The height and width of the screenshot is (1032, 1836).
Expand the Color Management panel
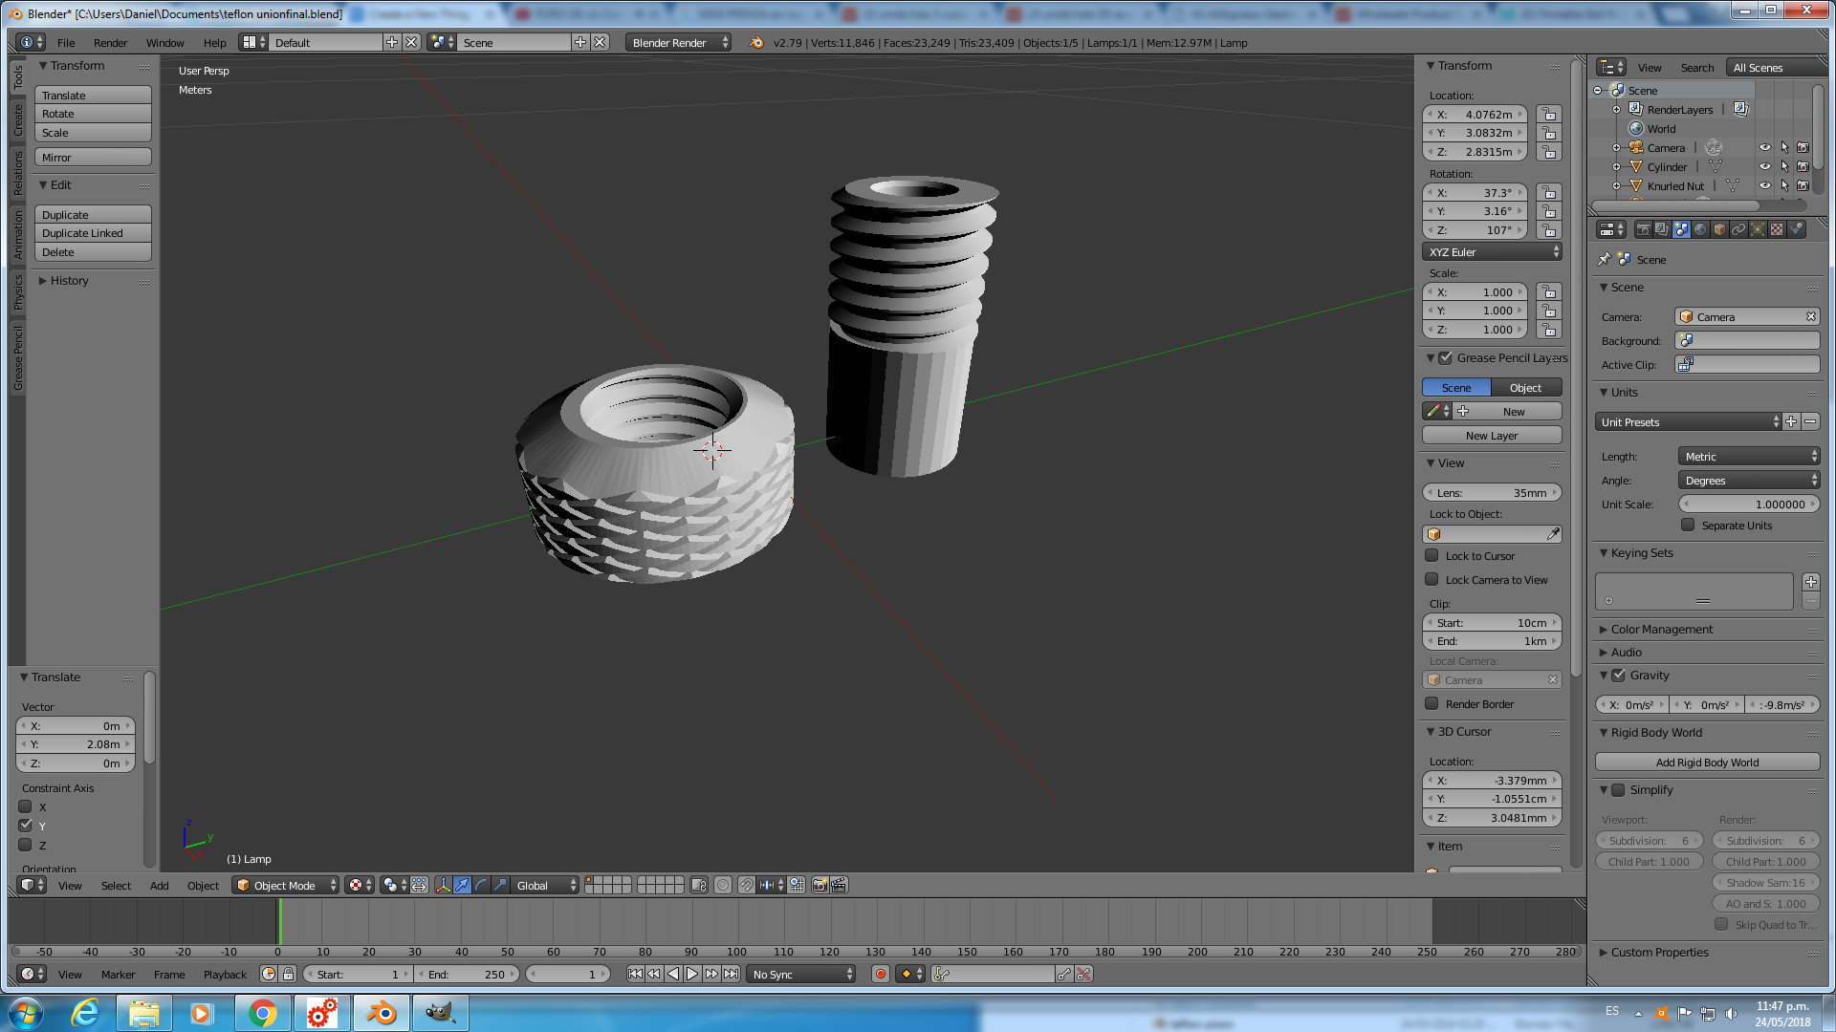[x=1661, y=630]
